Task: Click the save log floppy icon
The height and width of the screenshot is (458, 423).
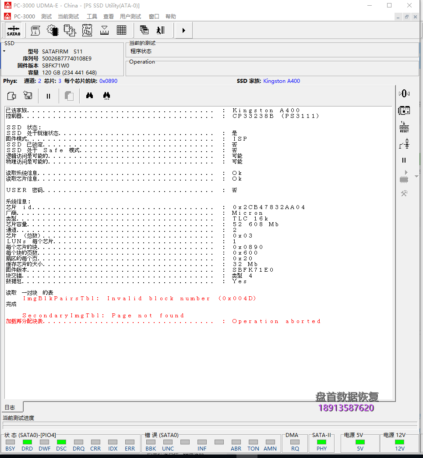Action: pos(28,96)
